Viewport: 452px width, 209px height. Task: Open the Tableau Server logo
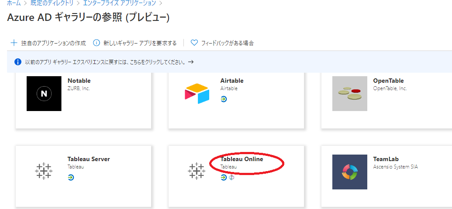pyautogui.click(x=44, y=172)
